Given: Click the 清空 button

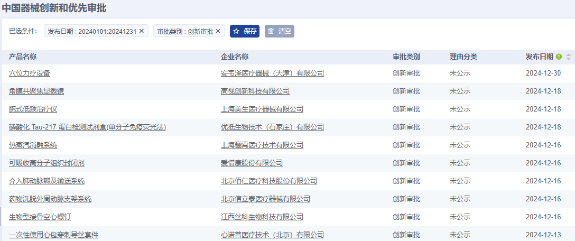Looking at the screenshot, I should click(280, 31).
